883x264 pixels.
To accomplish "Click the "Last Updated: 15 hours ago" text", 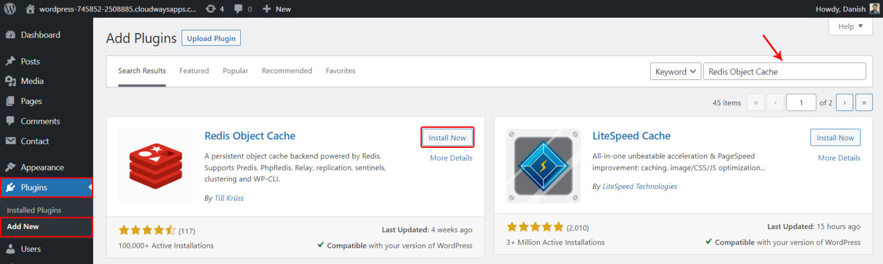I will tap(814, 227).
